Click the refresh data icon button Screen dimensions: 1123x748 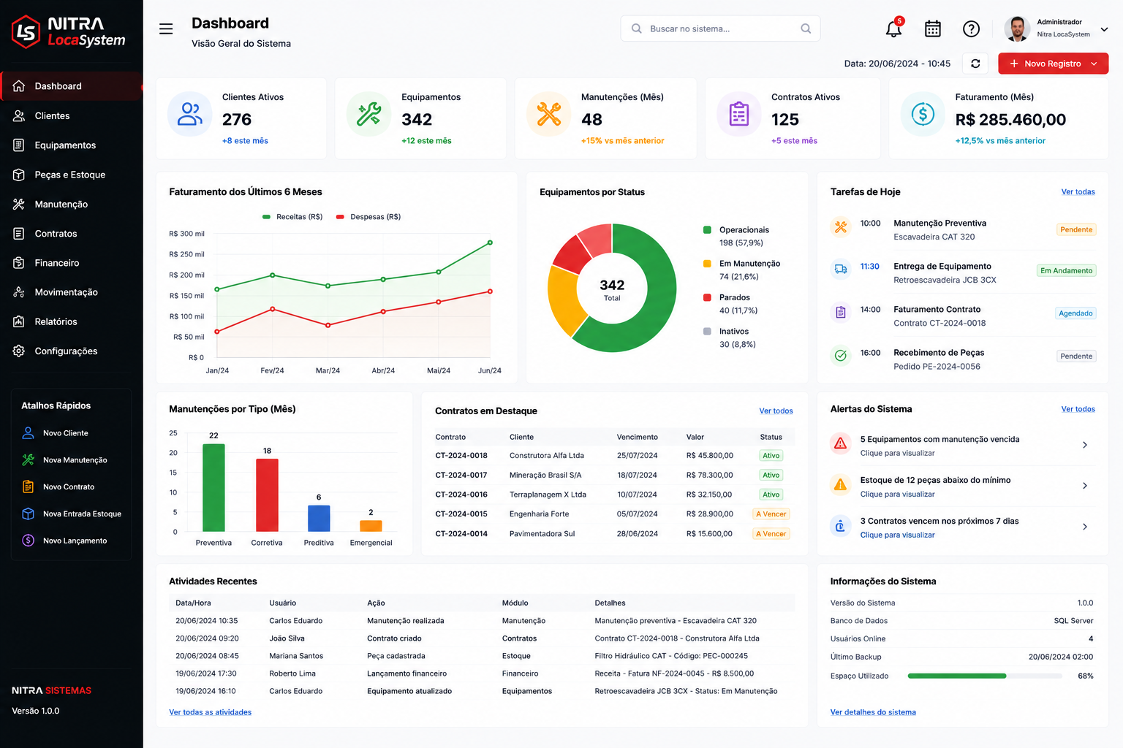[975, 64]
